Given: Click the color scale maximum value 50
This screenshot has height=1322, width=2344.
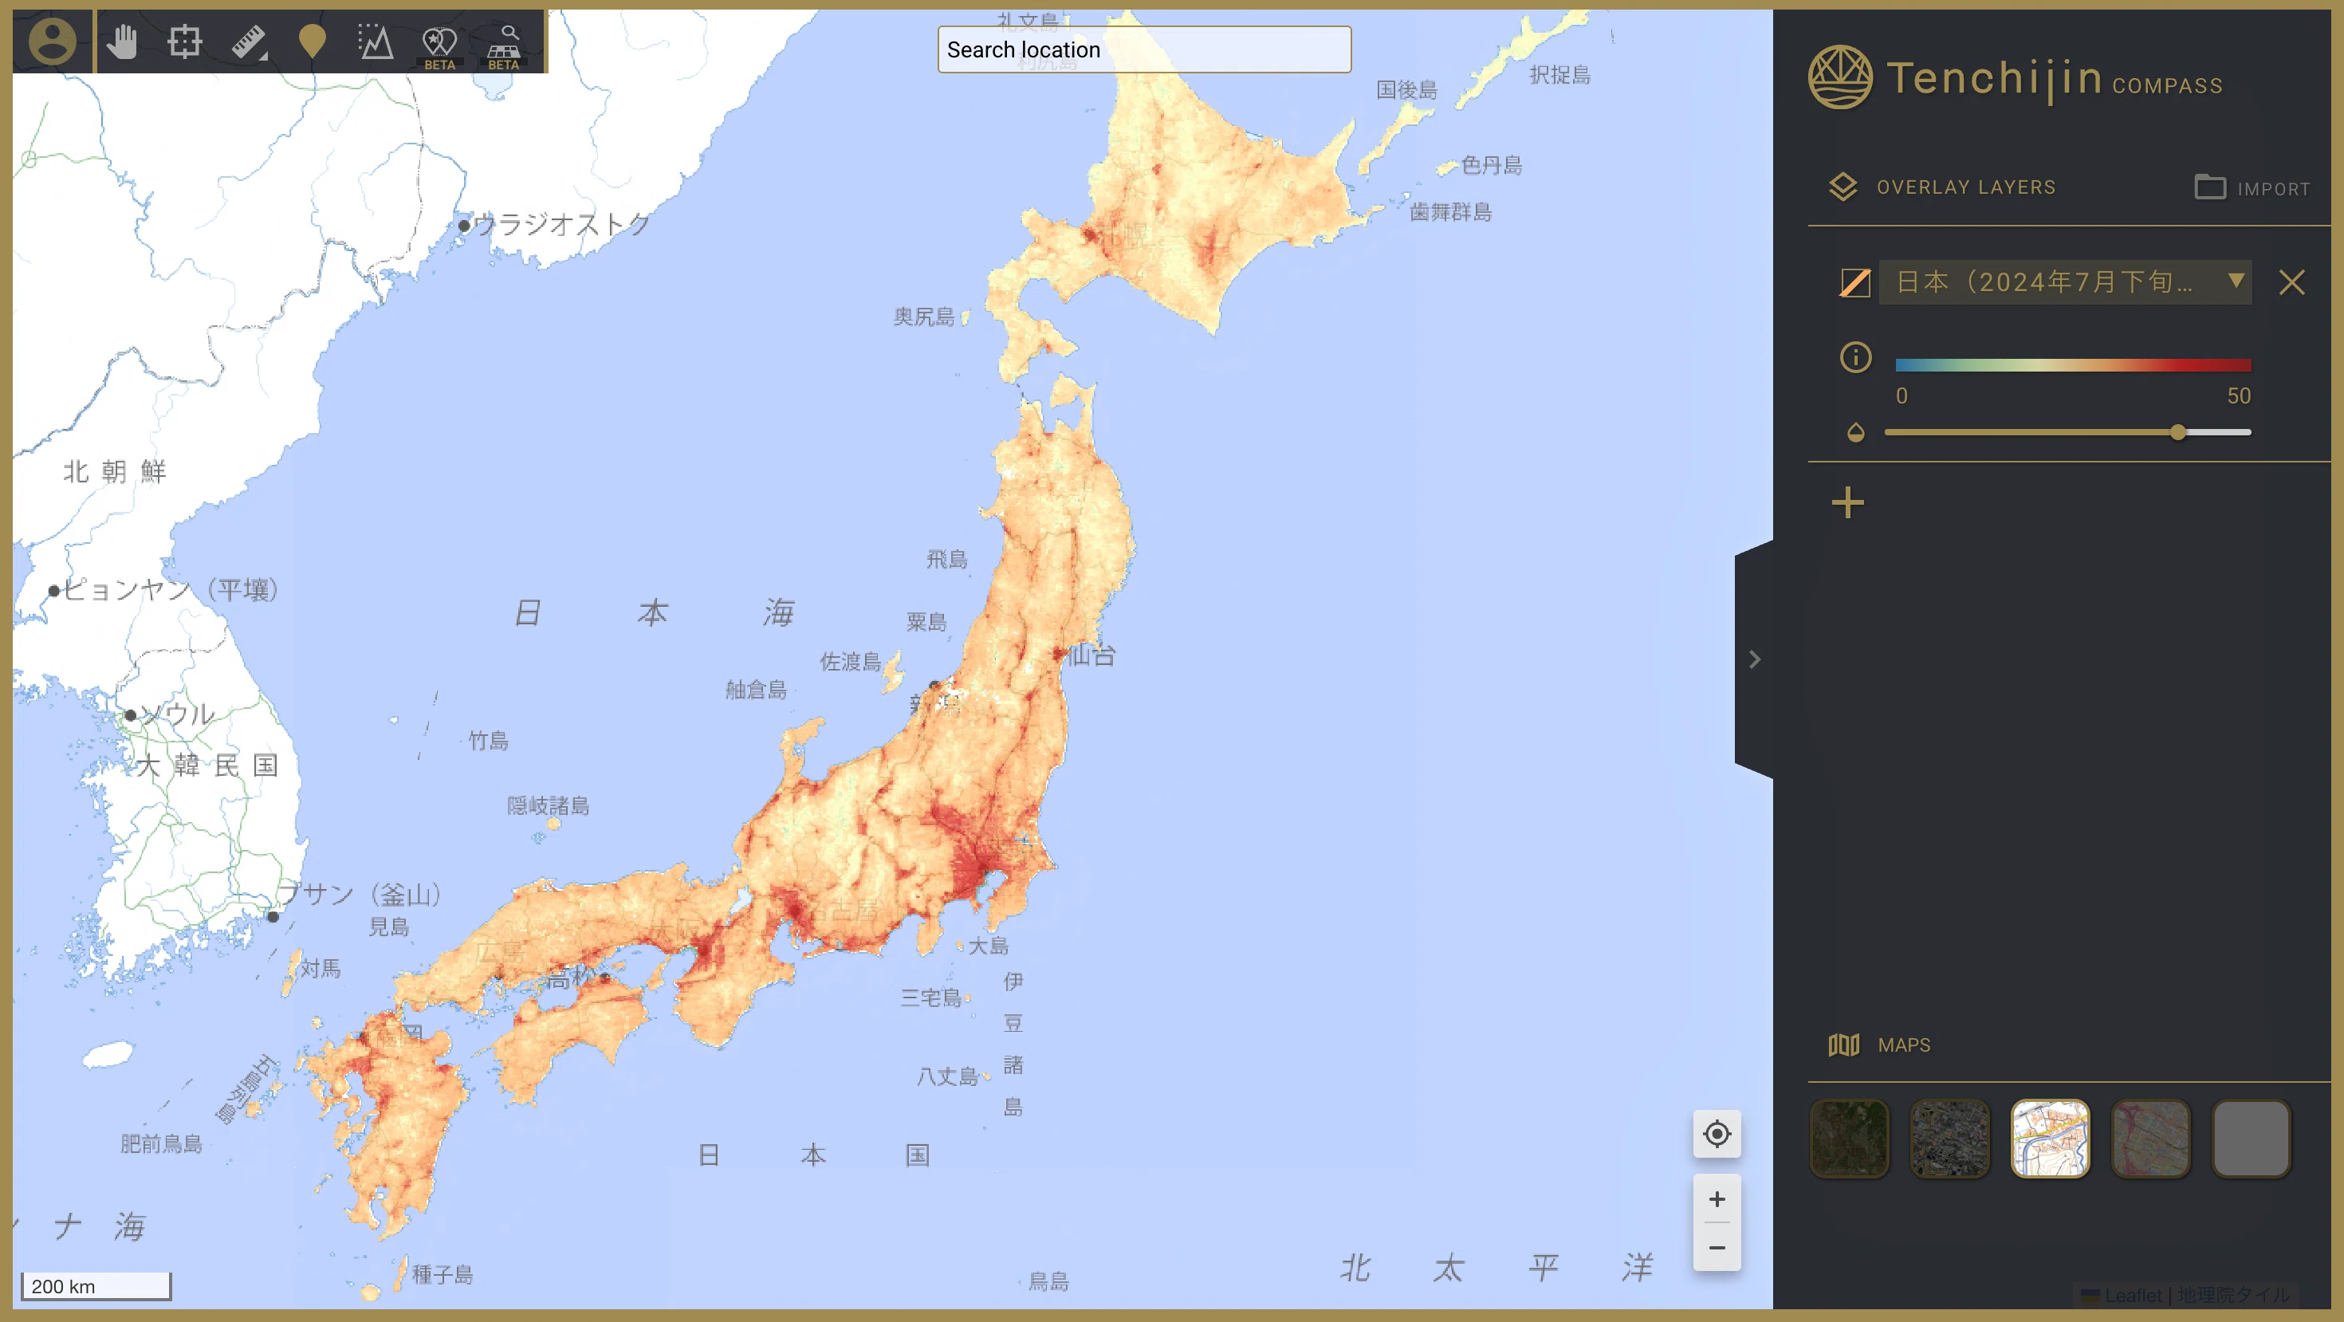Looking at the screenshot, I should 2239,395.
